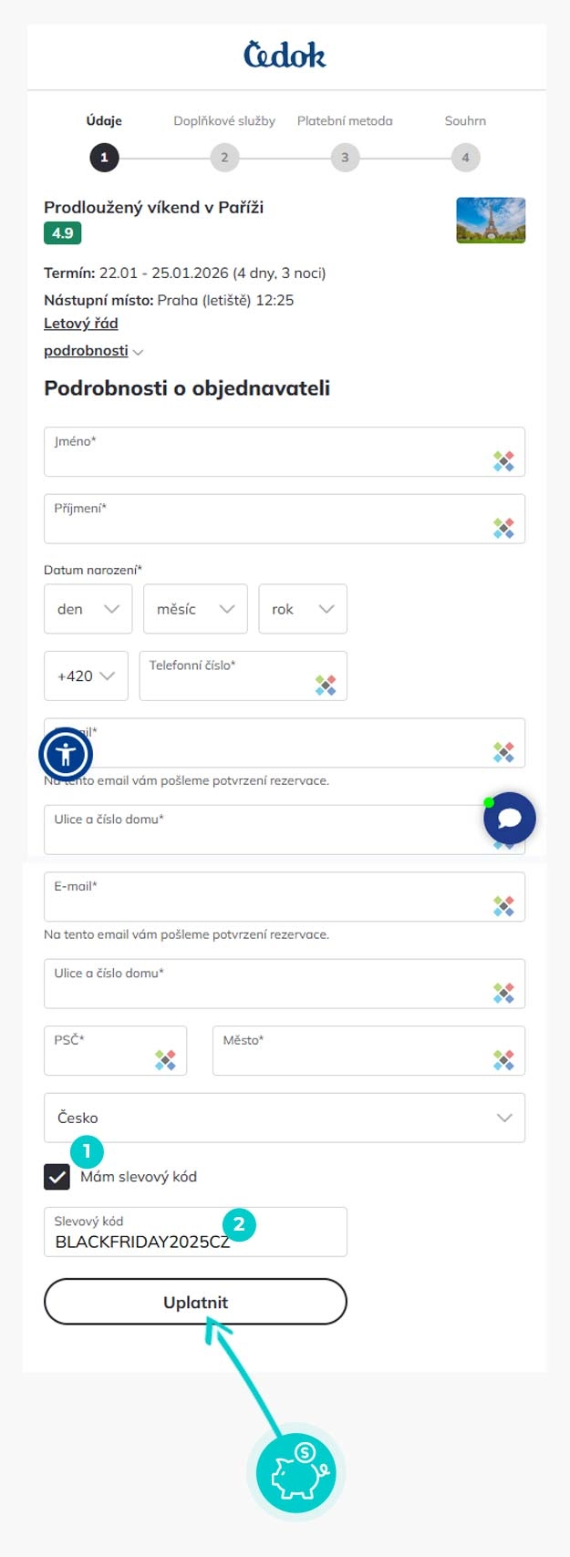Click autofill icon in PSČ field

(x=165, y=1060)
